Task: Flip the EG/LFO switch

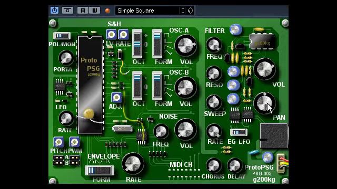Action: coord(239,132)
